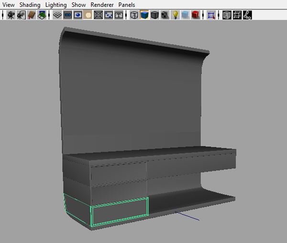Toggle the viewport Grid display icon

(x=57, y=15)
